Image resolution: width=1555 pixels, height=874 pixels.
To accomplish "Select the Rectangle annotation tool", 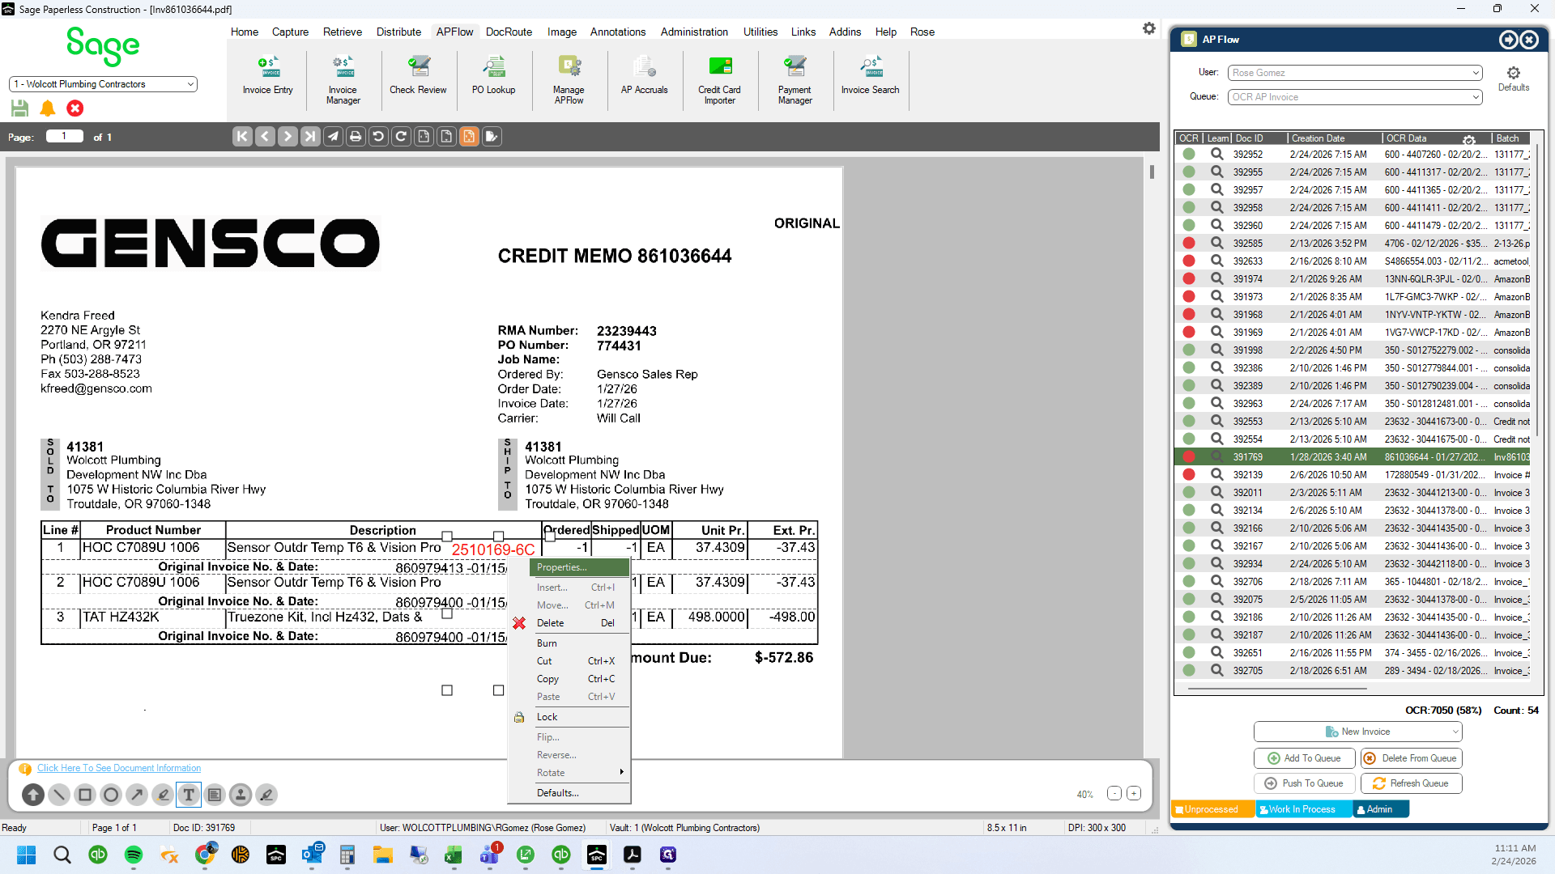I will click(x=85, y=795).
